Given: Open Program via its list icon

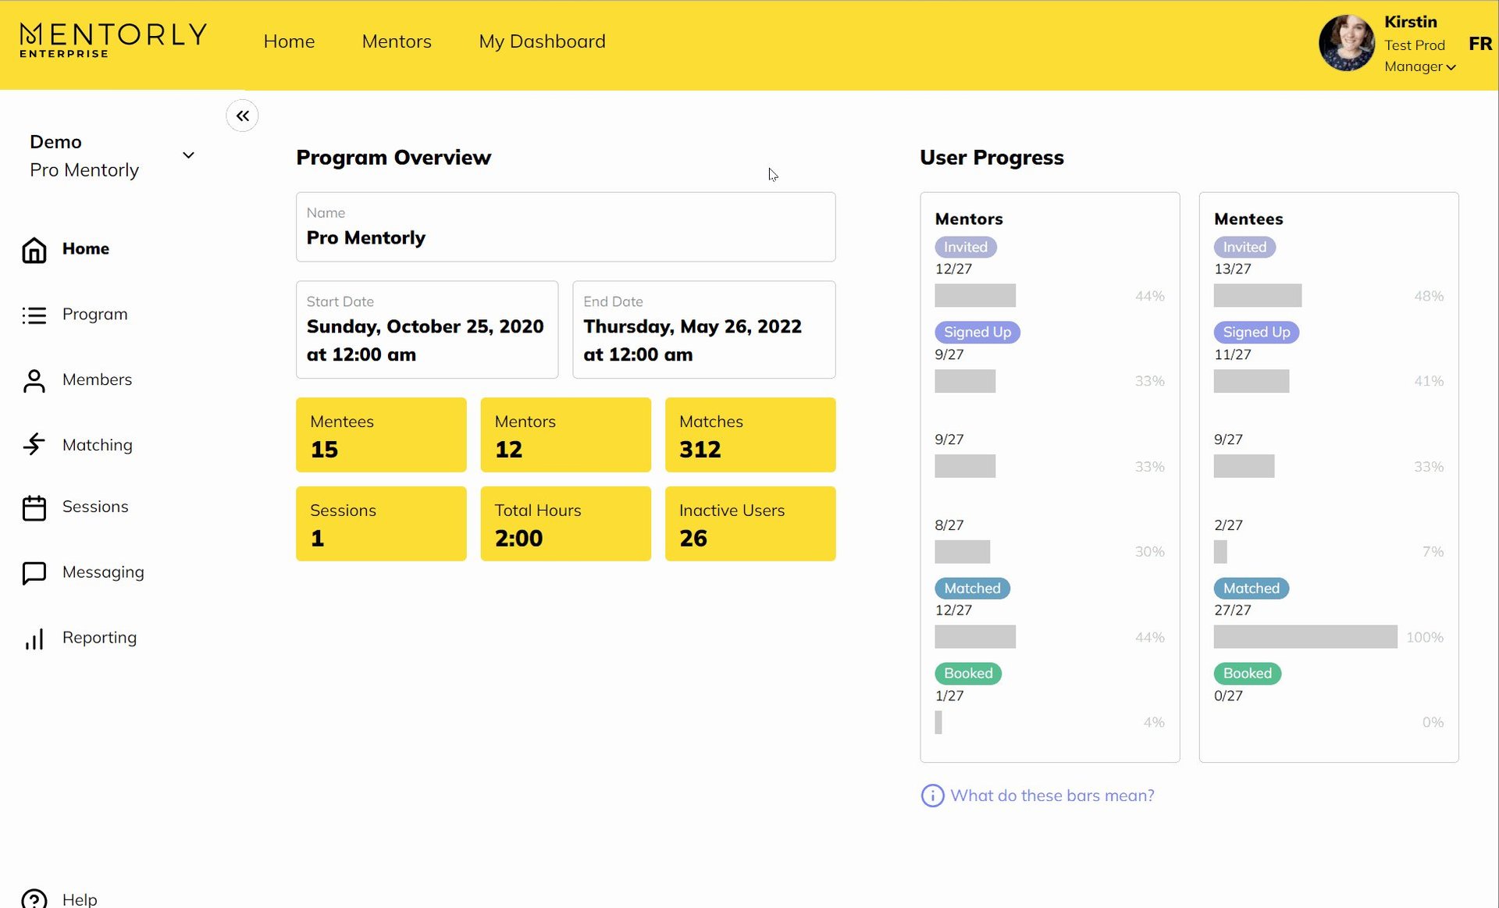Looking at the screenshot, I should tap(34, 315).
